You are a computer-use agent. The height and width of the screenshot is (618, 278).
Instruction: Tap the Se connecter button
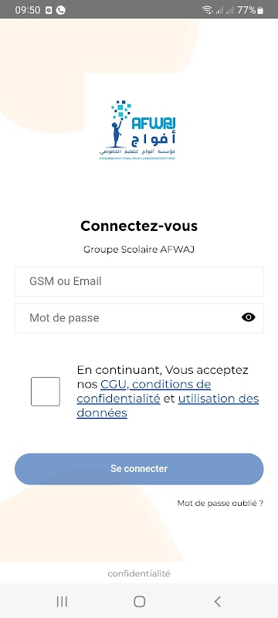click(x=139, y=469)
